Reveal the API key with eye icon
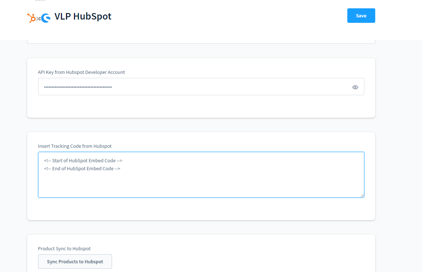This screenshot has width=422, height=272. click(x=355, y=87)
